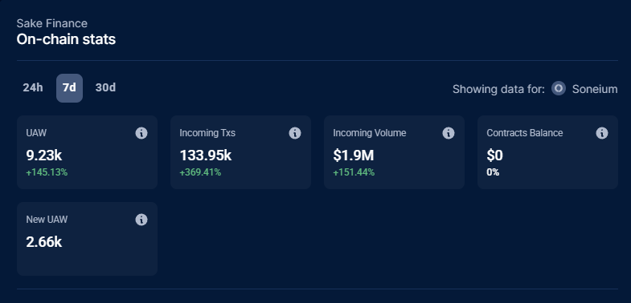Click the New UAW card label
This screenshot has width=631, height=303.
(x=47, y=220)
